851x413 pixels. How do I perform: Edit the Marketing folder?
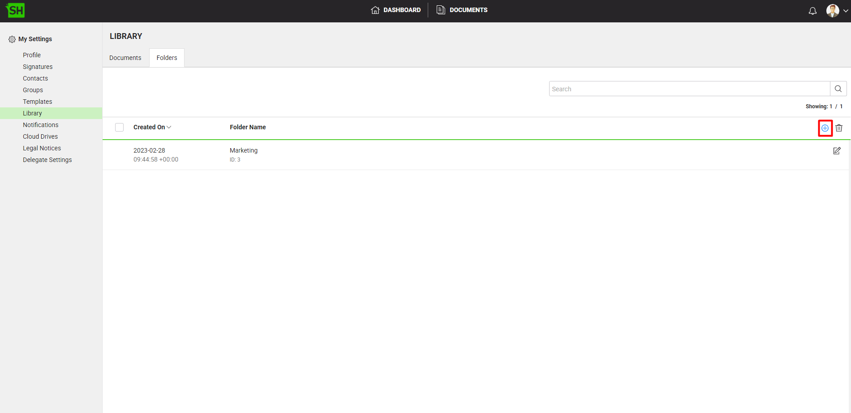pos(837,151)
